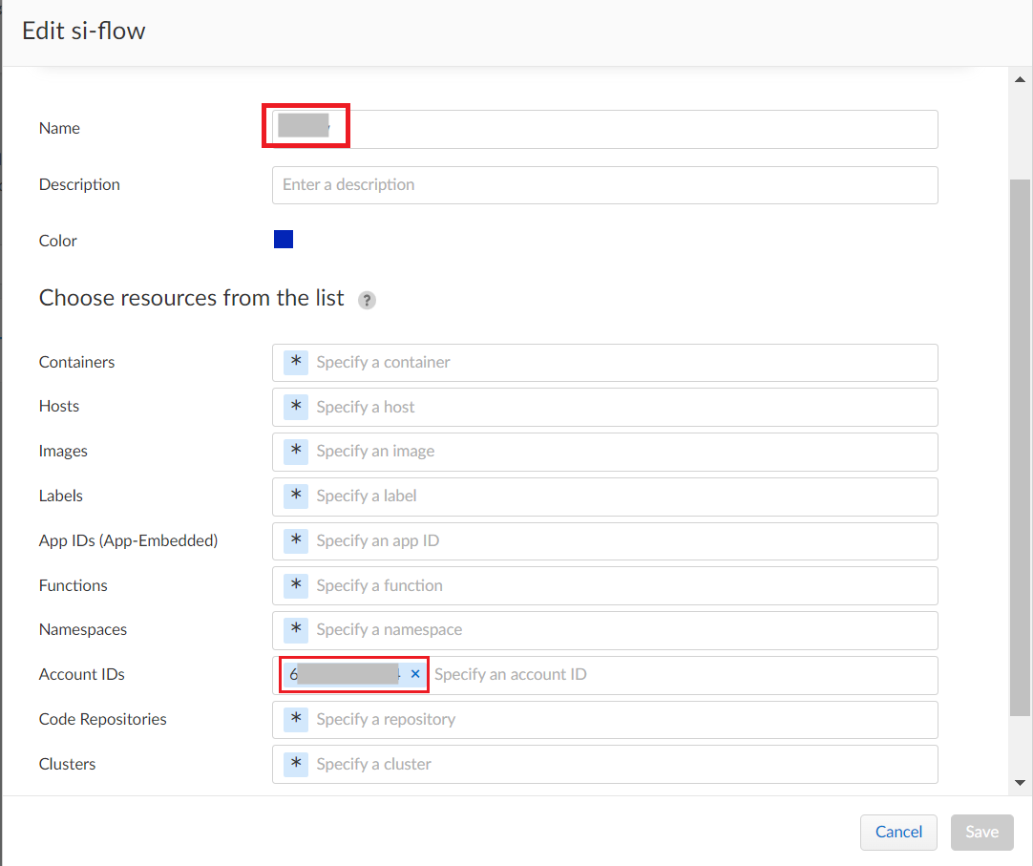Screen dimensions: 1033x866
Task: Open the blue Color swatch picker
Action: [x=284, y=240]
